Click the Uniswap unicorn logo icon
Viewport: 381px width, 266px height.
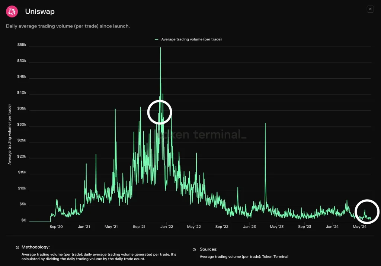tap(12, 11)
